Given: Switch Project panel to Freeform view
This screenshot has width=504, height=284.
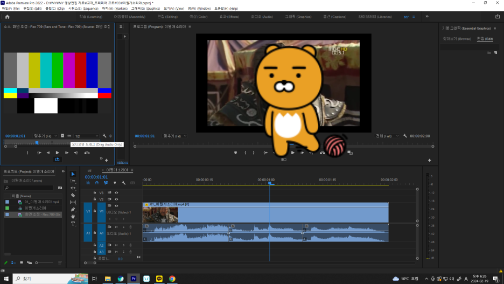Looking at the screenshot, I should pyautogui.click(x=29, y=263).
